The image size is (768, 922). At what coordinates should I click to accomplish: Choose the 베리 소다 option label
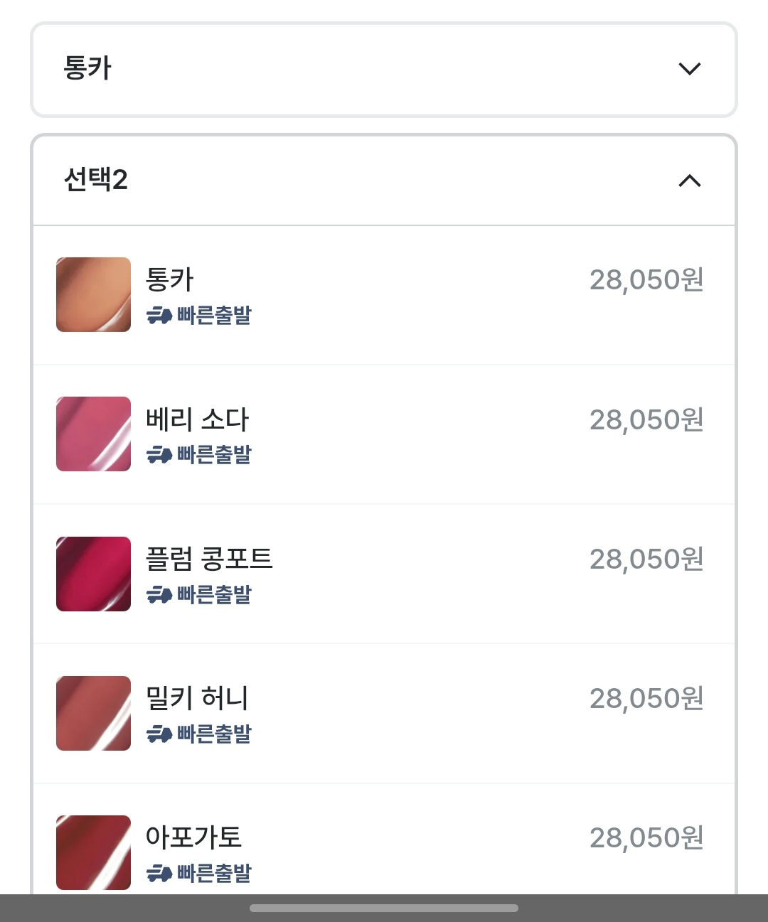(x=197, y=419)
